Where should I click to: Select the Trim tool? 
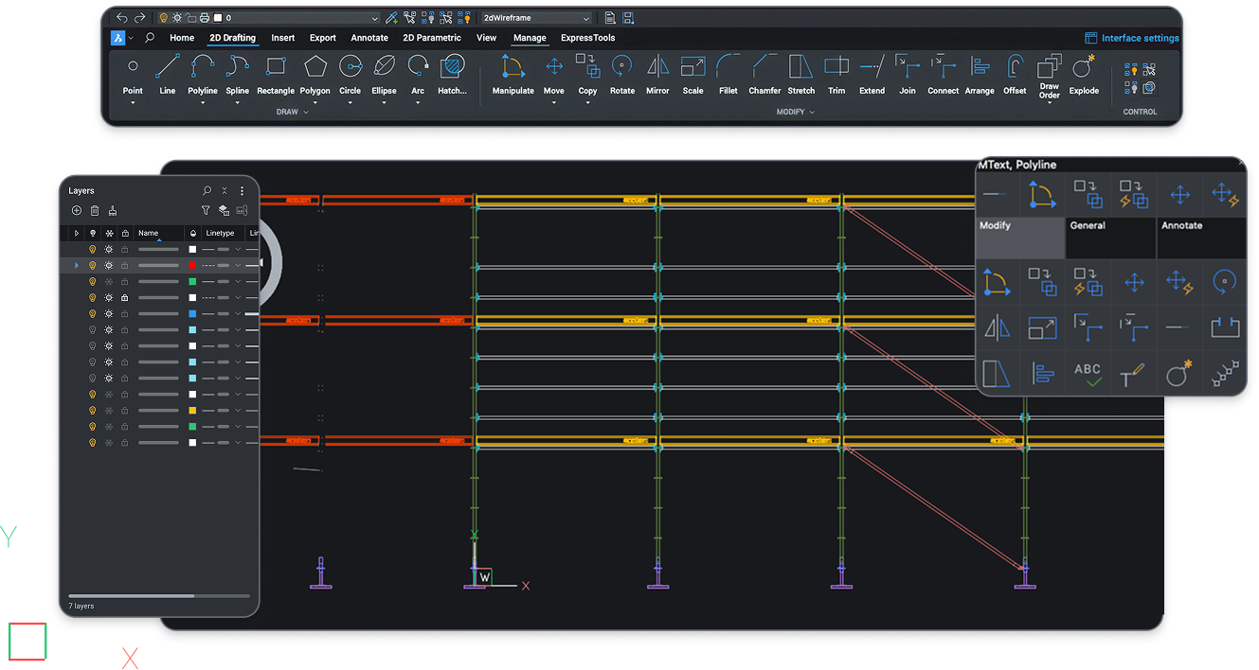click(x=836, y=74)
